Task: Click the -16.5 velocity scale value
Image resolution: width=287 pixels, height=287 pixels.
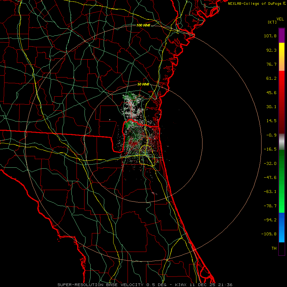Action: pyautogui.click(x=270, y=149)
